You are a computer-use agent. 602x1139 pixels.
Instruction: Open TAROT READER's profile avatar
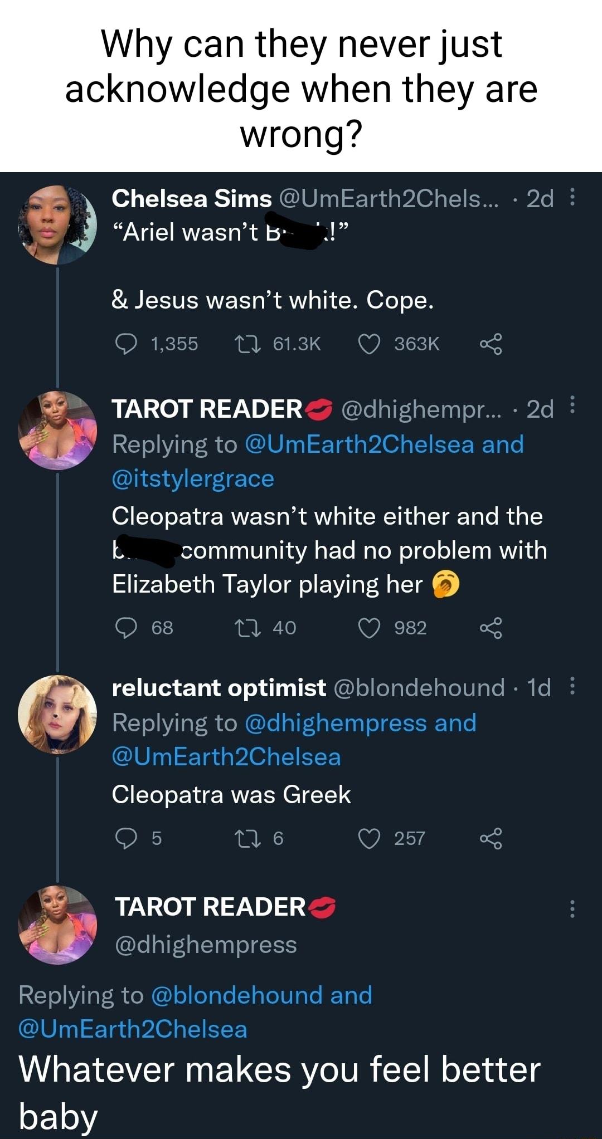point(57,429)
